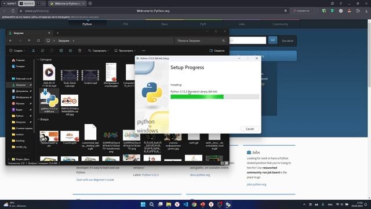Screen dimensions: 371x209
Task: Select the Загрузки Explorer tab
Action: coord(30,33)
